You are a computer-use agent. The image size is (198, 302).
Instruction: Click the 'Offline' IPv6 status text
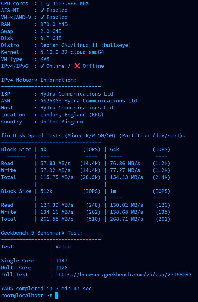click(x=93, y=66)
